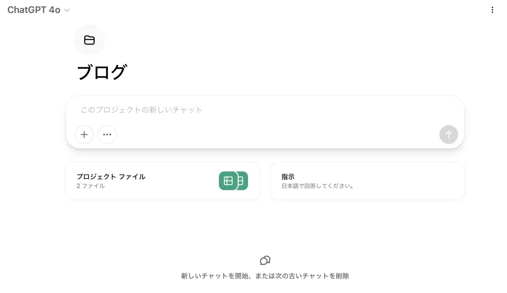Open the 指示 heading
This screenshot has height=293, width=507.
tap(288, 177)
